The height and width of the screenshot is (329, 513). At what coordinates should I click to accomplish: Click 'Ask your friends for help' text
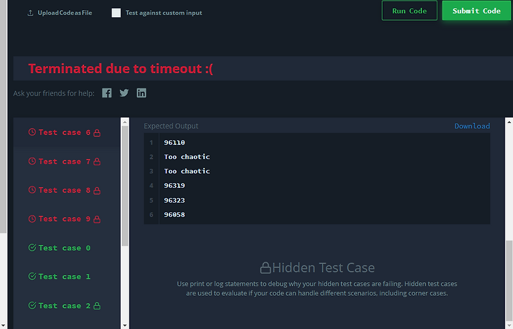(54, 93)
